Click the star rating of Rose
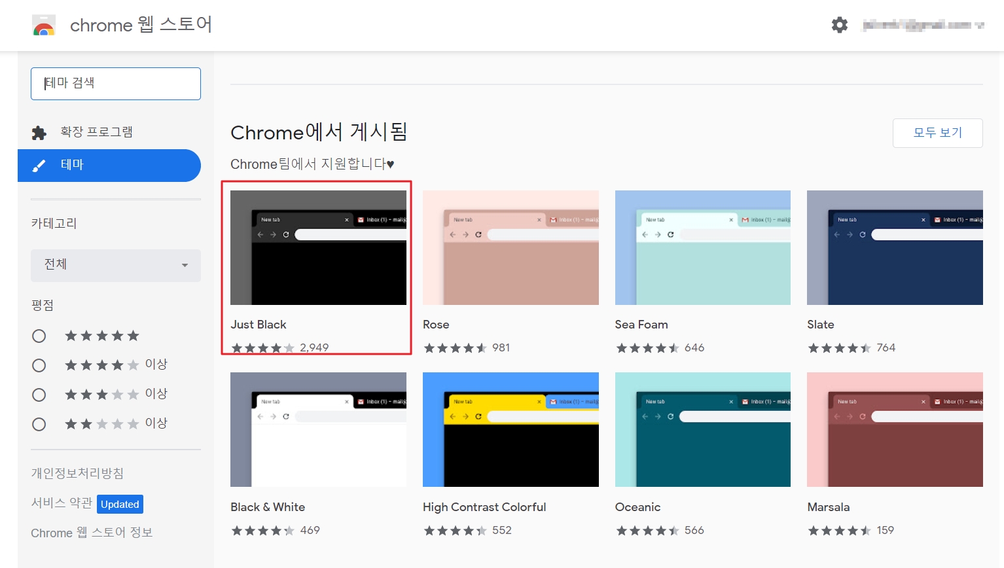 (455, 348)
